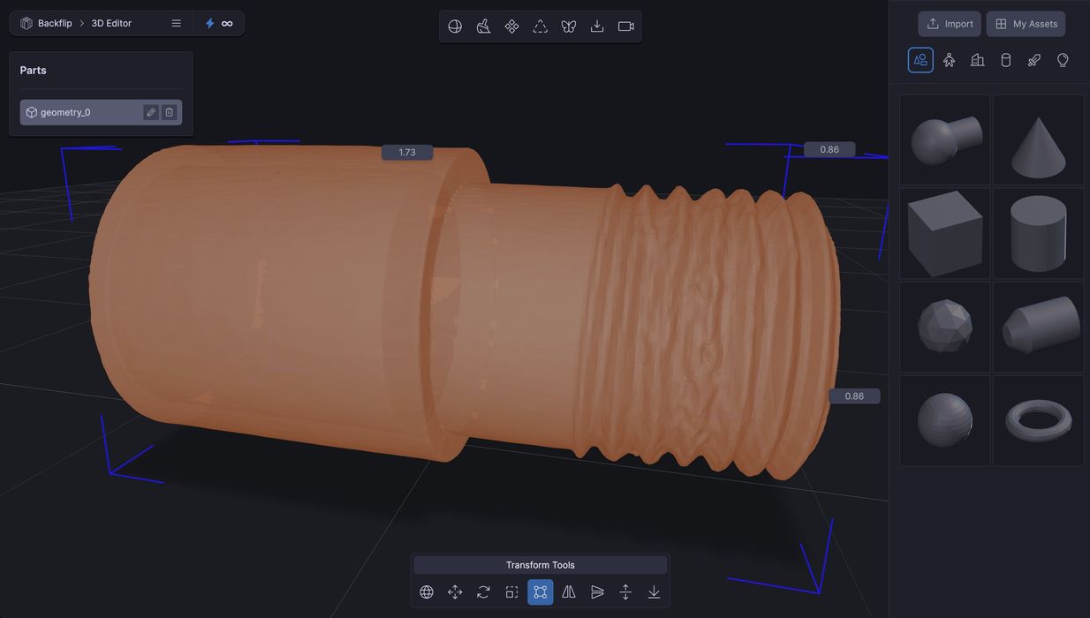Toggle the globe world-space icon in Transform Tools
Viewport: 1090px width, 618px height.
click(427, 592)
